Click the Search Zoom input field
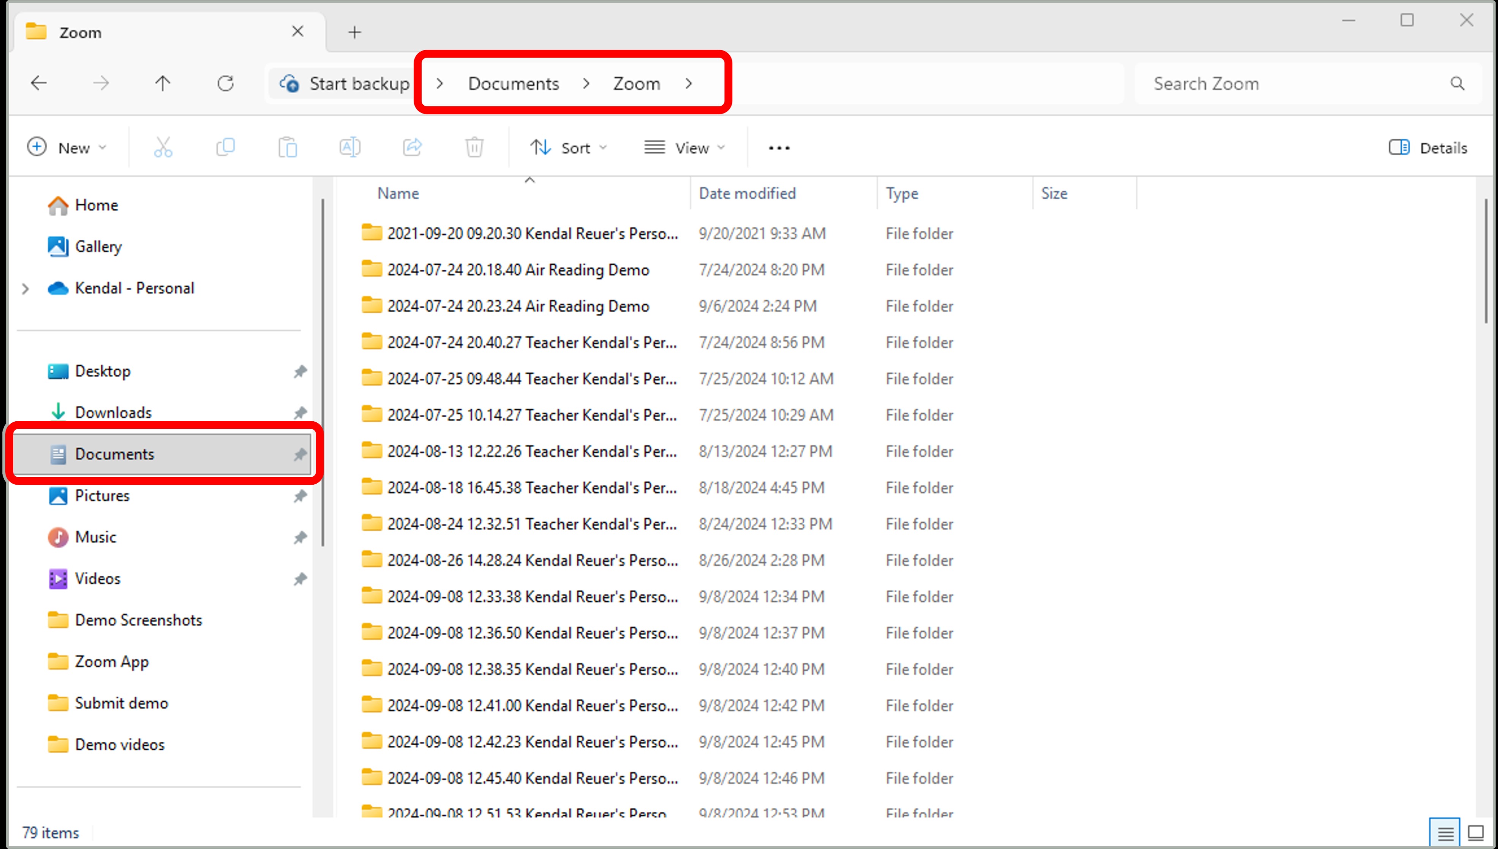Image resolution: width=1498 pixels, height=849 pixels. pos(1294,84)
